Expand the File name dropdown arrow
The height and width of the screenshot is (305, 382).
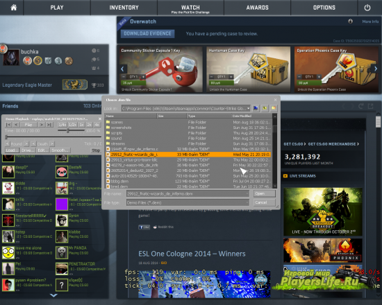tap(247, 193)
